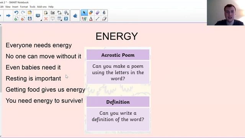Image resolution: width=245 pixels, height=138 pixels.
Task: Open the Help menu
Action: 51,7
